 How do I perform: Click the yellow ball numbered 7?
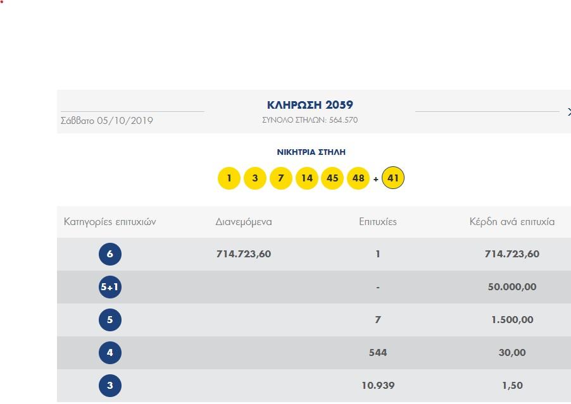coord(281,178)
